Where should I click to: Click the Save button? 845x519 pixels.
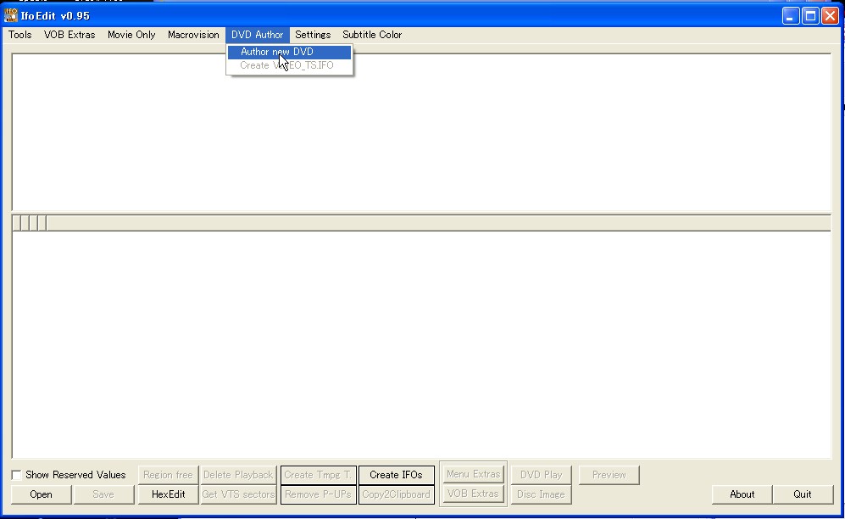coord(103,494)
